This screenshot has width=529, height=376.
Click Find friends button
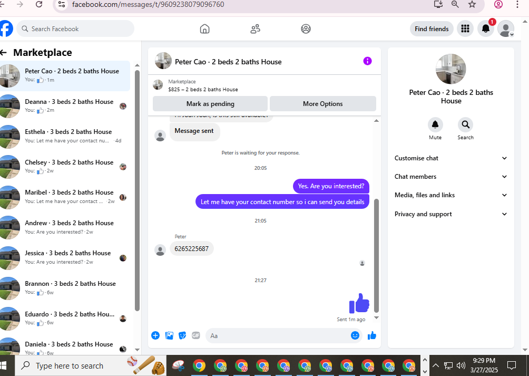point(432,28)
